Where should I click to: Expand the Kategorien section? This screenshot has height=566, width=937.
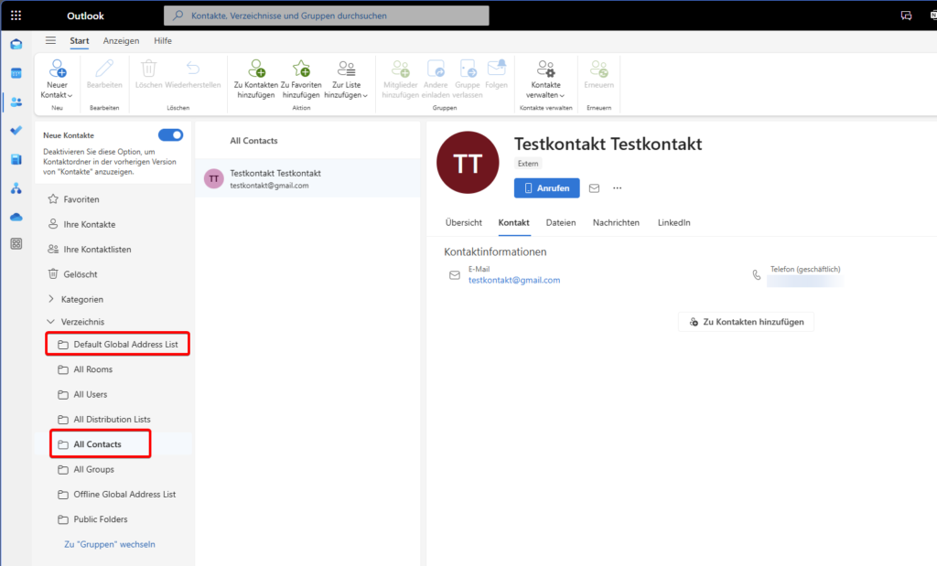pyautogui.click(x=51, y=299)
